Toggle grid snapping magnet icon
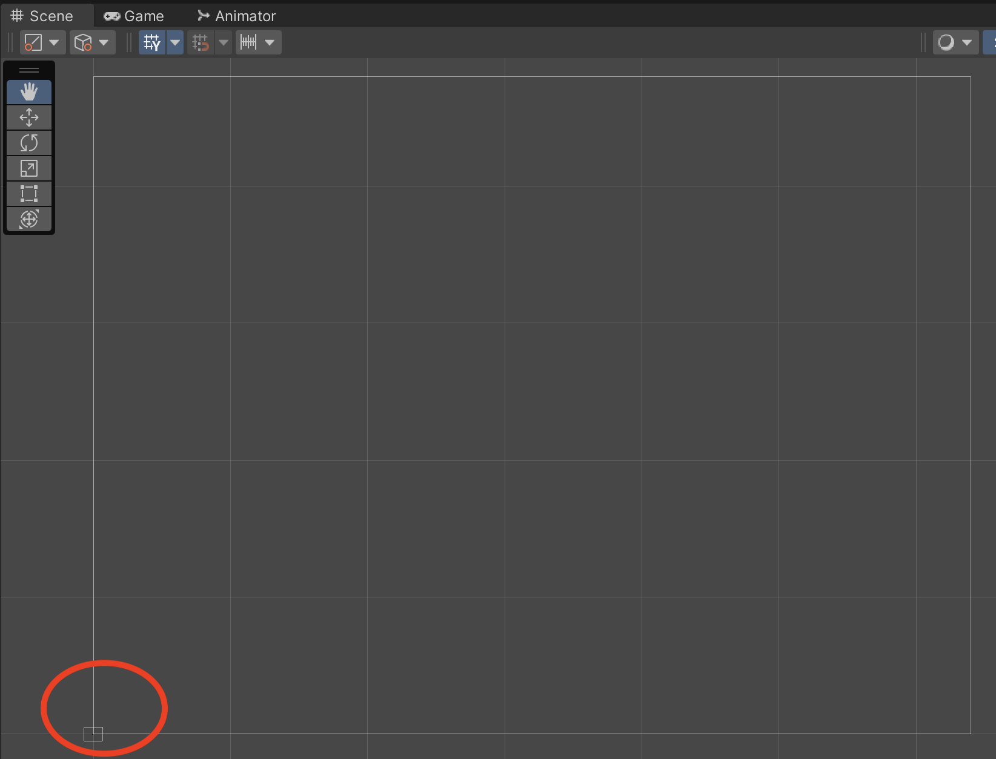The height and width of the screenshot is (759, 996). 201,42
